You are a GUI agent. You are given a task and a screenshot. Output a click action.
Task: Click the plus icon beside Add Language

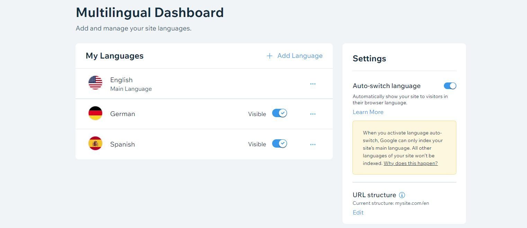click(x=269, y=56)
